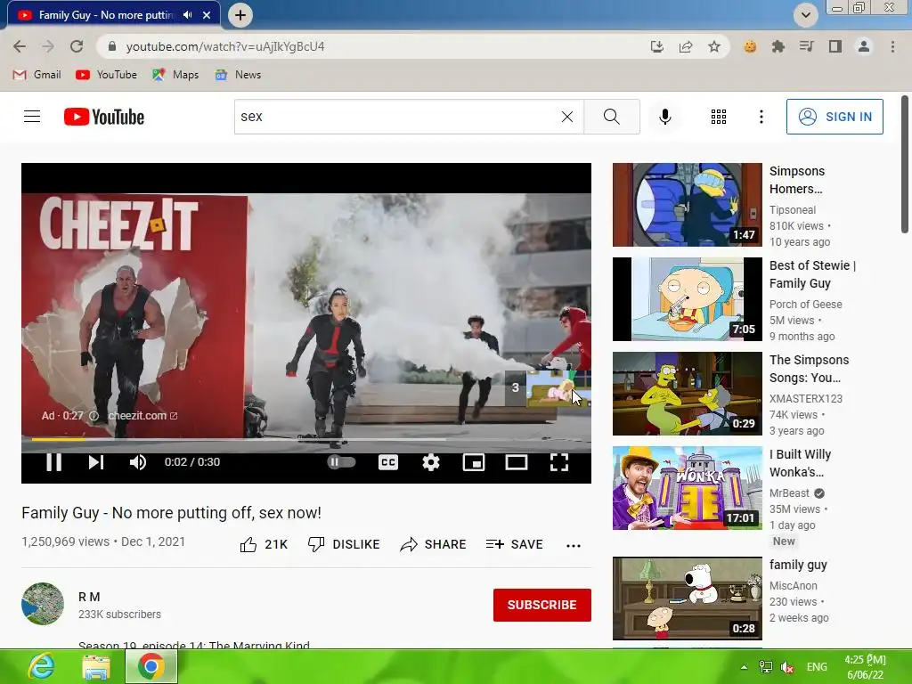
Task: Switch to miniplayer mode
Action: point(474,462)
